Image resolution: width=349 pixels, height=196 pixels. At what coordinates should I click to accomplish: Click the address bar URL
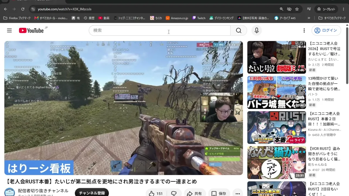coord(65,9)
